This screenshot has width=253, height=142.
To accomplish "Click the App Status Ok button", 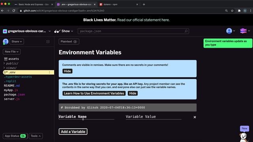I will 15,136.
